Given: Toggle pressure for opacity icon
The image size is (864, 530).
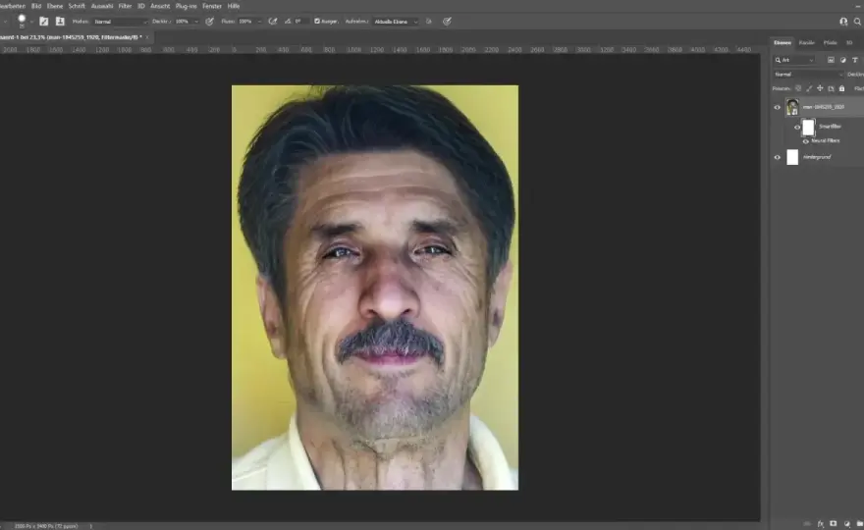Looking at the screenshot, I should (x=209, y=22).
